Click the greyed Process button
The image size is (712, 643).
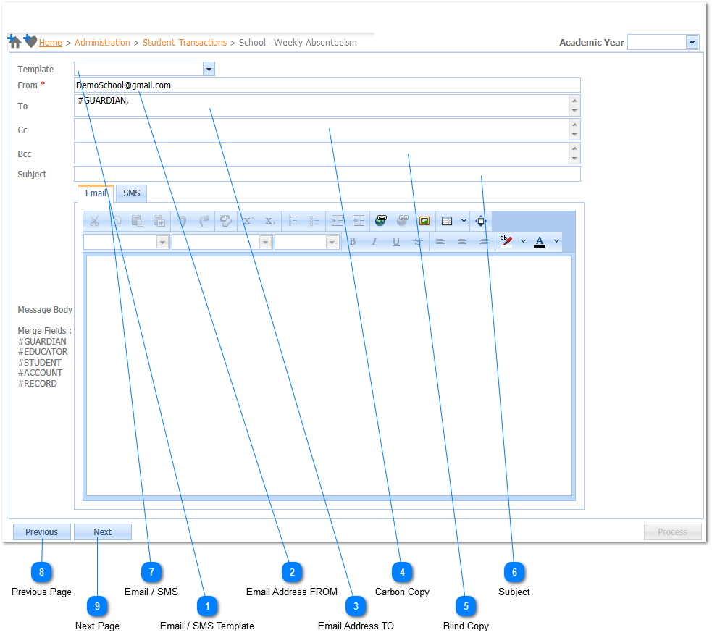point(672,531)
